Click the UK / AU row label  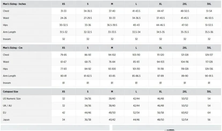7,106
